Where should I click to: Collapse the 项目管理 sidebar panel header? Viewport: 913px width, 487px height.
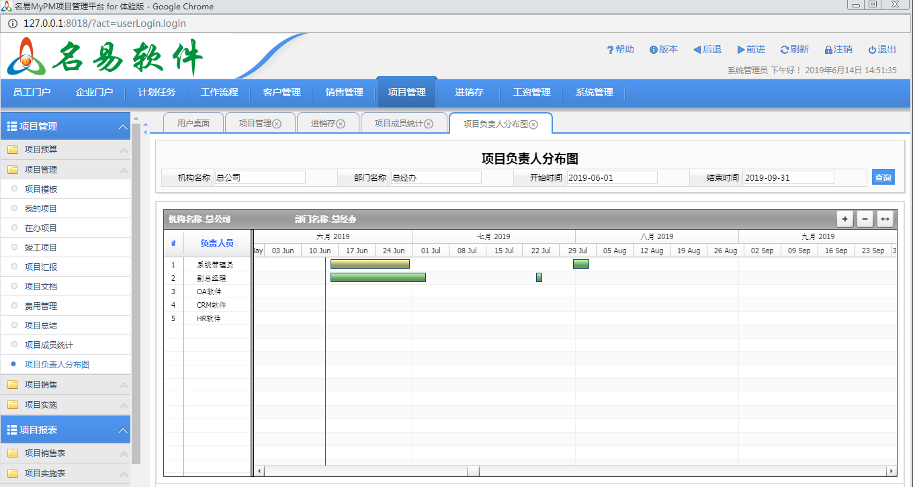pyautogui.click(x=122, y=126)
